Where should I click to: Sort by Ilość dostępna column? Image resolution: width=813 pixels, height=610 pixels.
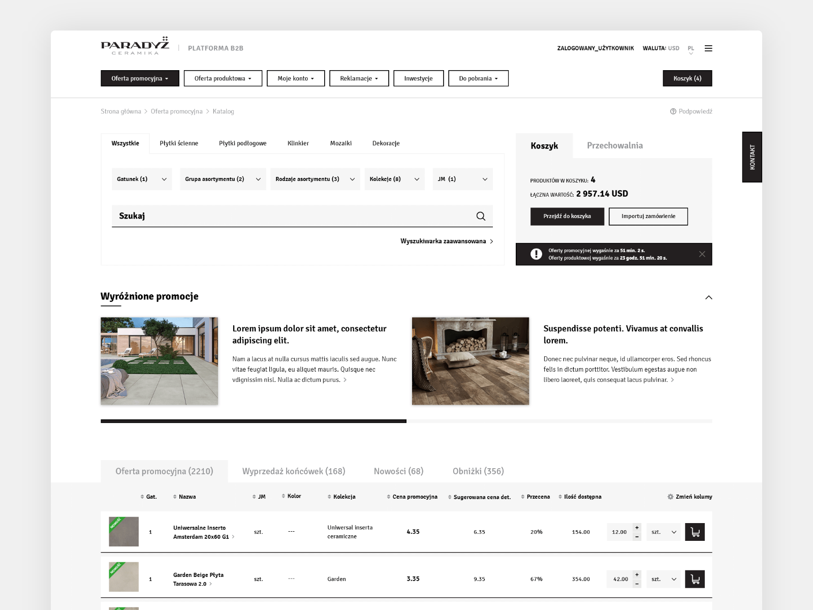[580, 497]
